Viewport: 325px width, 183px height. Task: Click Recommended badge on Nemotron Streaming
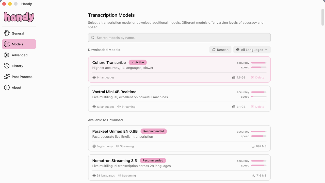tap(153, 160)
